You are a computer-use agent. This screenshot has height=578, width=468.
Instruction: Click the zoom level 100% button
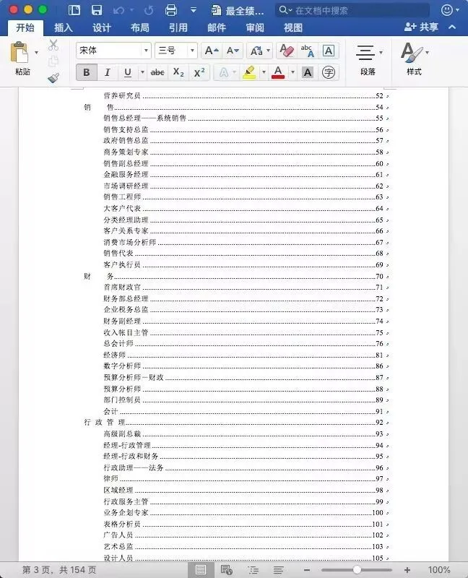[x=439, y=570]
